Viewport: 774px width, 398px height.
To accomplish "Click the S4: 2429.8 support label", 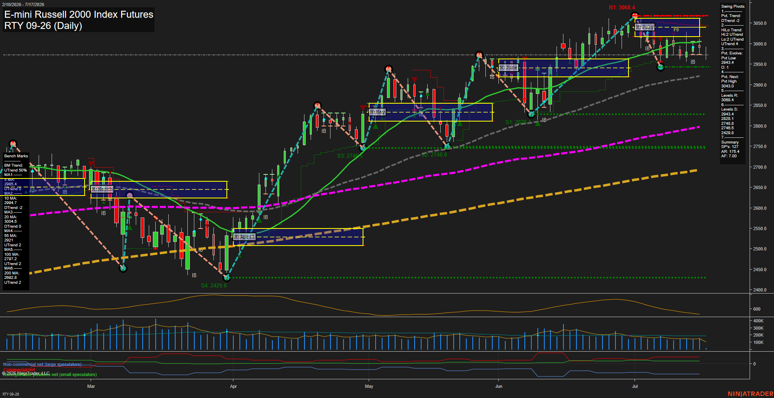I will coord(214,285).
